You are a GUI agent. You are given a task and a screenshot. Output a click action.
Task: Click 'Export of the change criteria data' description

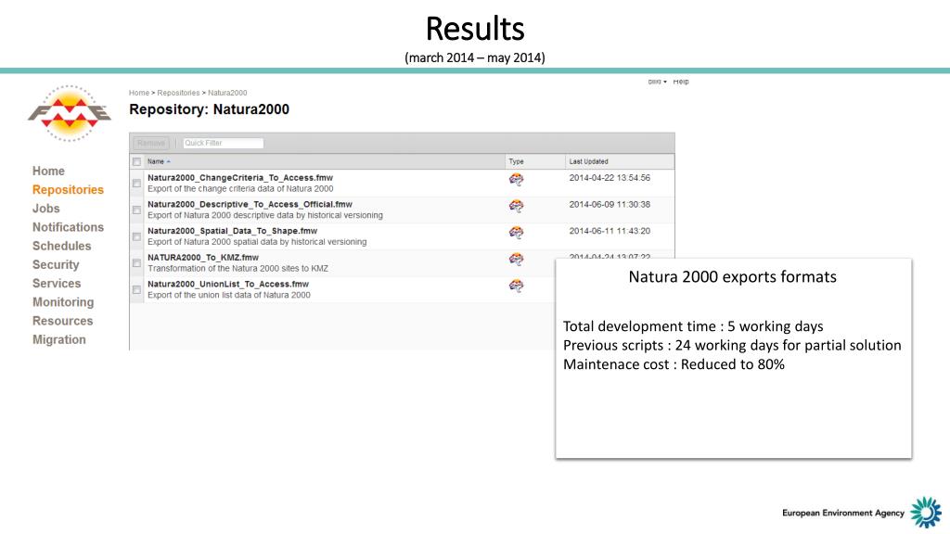tap(240, 189)
